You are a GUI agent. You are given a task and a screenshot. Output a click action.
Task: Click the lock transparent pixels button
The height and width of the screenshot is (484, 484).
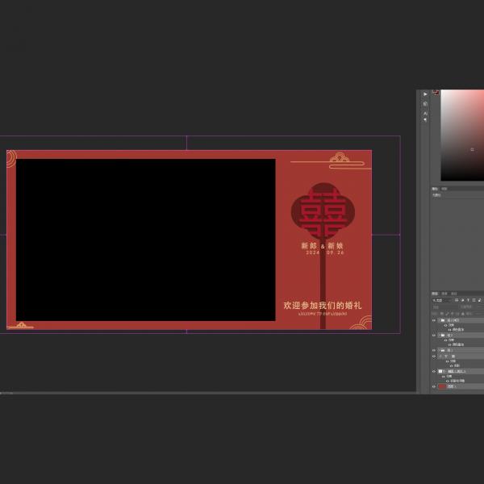[442, 313]
